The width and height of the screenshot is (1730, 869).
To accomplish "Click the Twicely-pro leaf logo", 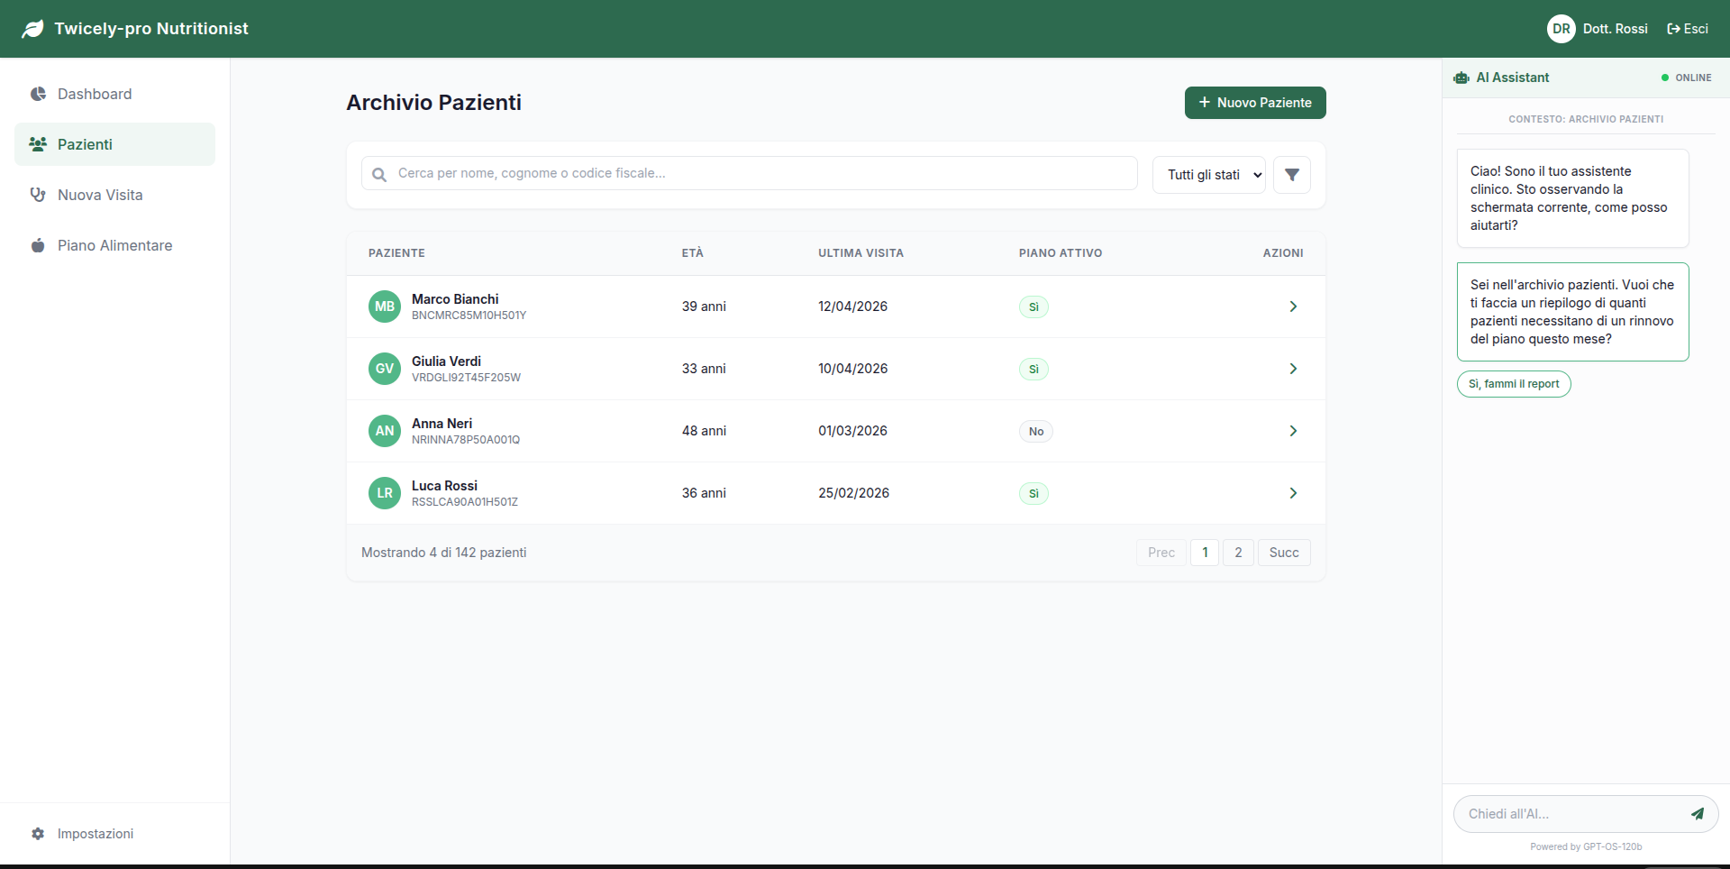I will 32,29.
